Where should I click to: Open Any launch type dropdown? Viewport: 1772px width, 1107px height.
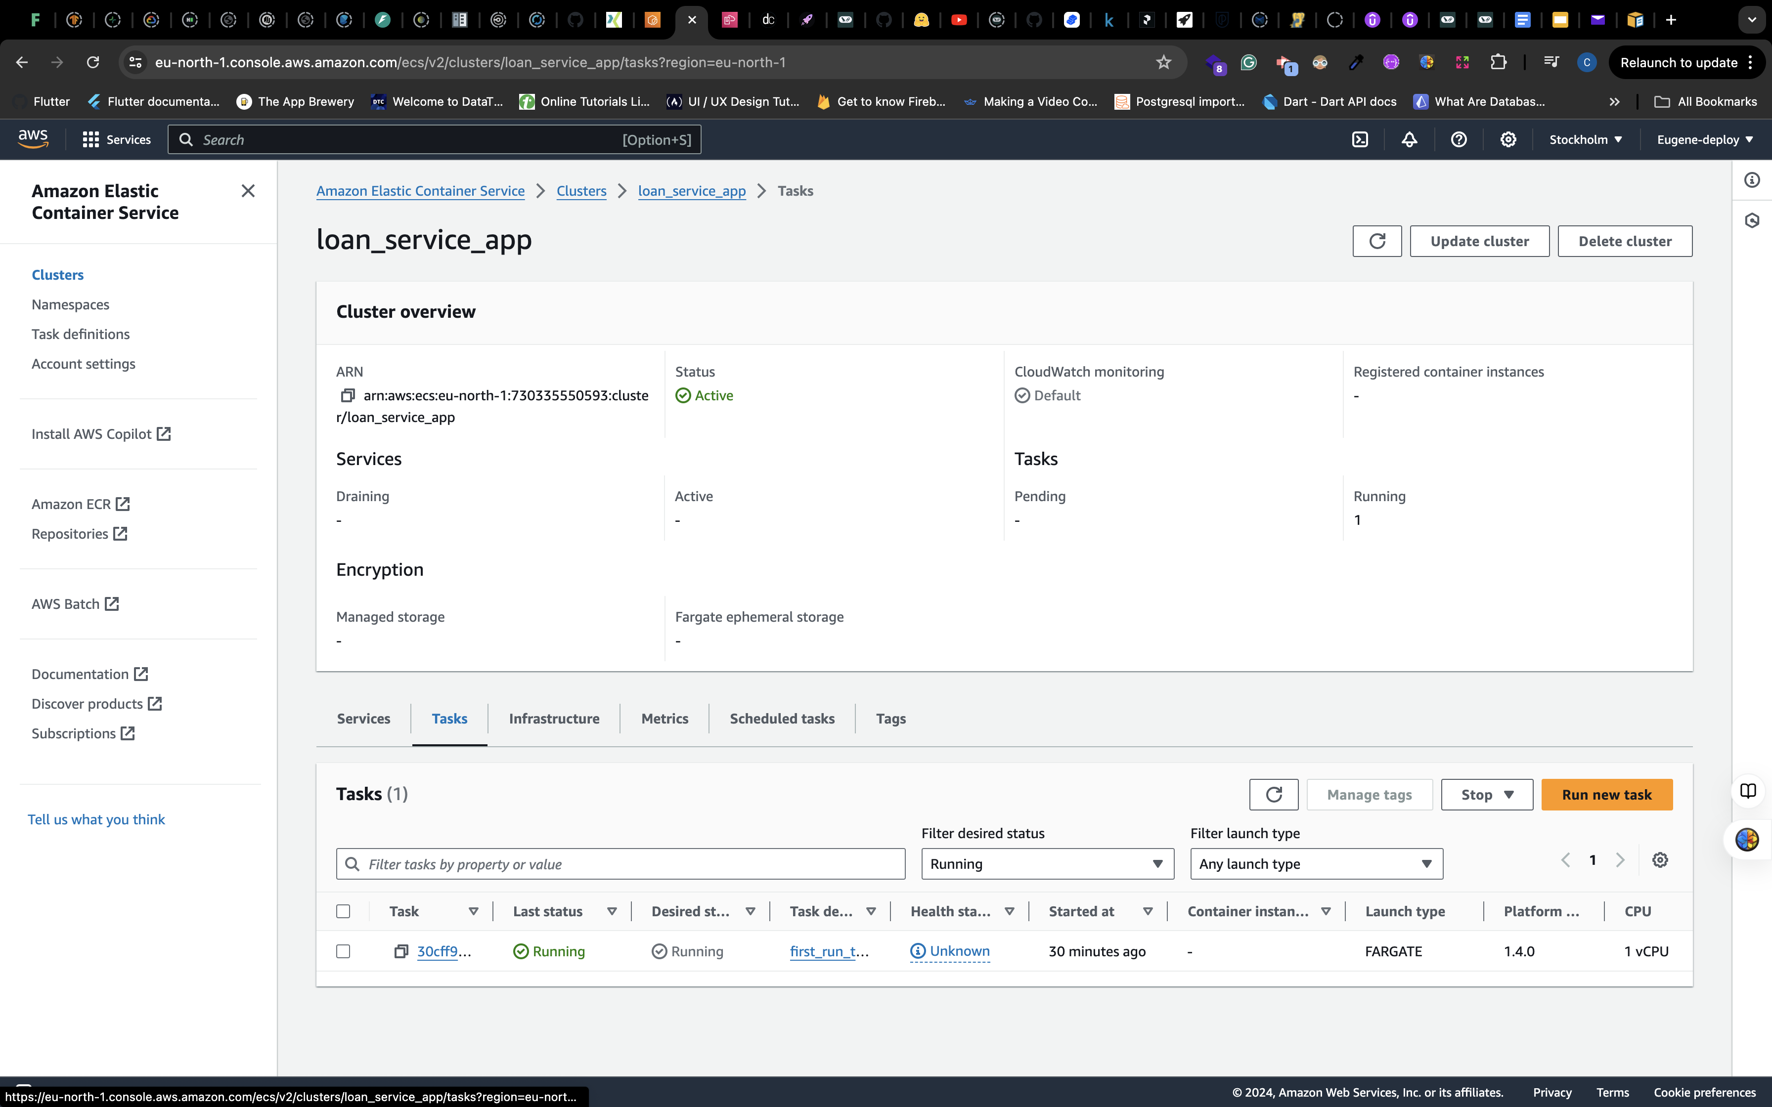[1316, 864]
